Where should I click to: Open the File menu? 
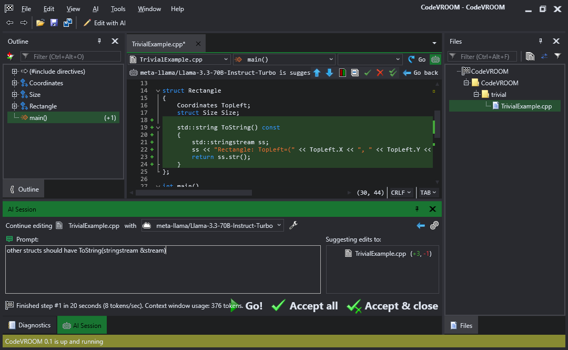26,9
